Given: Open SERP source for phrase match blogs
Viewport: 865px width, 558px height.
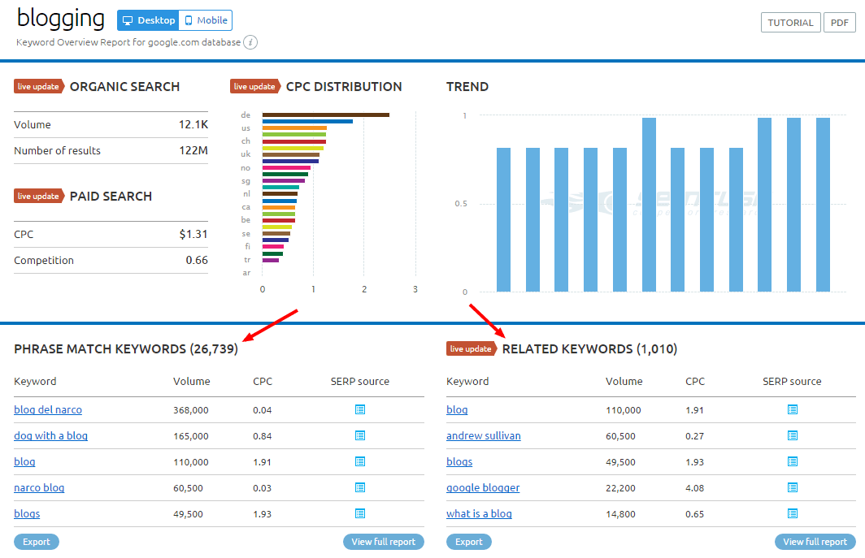Looking at the screenshot, I should click(x=360, y=513).
